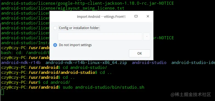Click the 'cd ..' command after /usr/android/android-studio$
The width and height of the screenshot is (215, 101).
click(106, 72)
